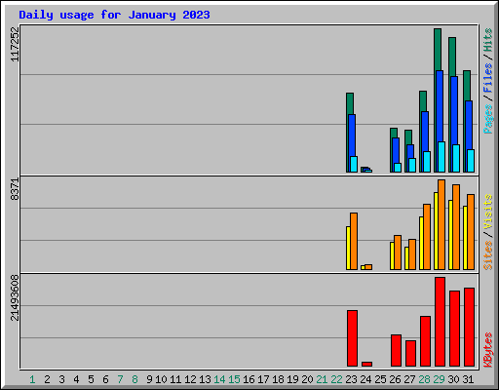Click the cyan Pages bar for day 30
The width and height of the screenshot is (499, 390).
(x=456, y=158)
